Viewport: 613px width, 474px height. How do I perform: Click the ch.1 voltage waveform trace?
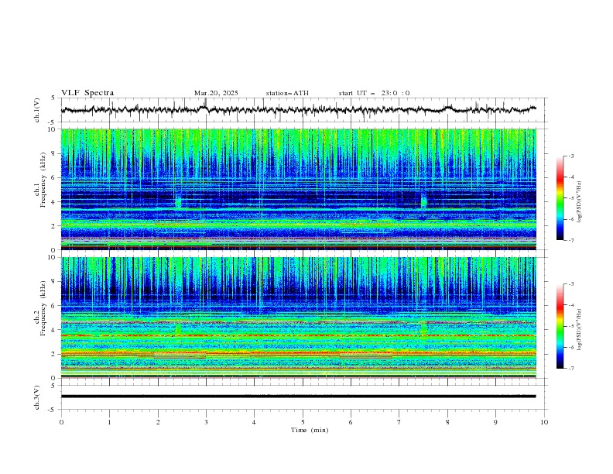298,109
